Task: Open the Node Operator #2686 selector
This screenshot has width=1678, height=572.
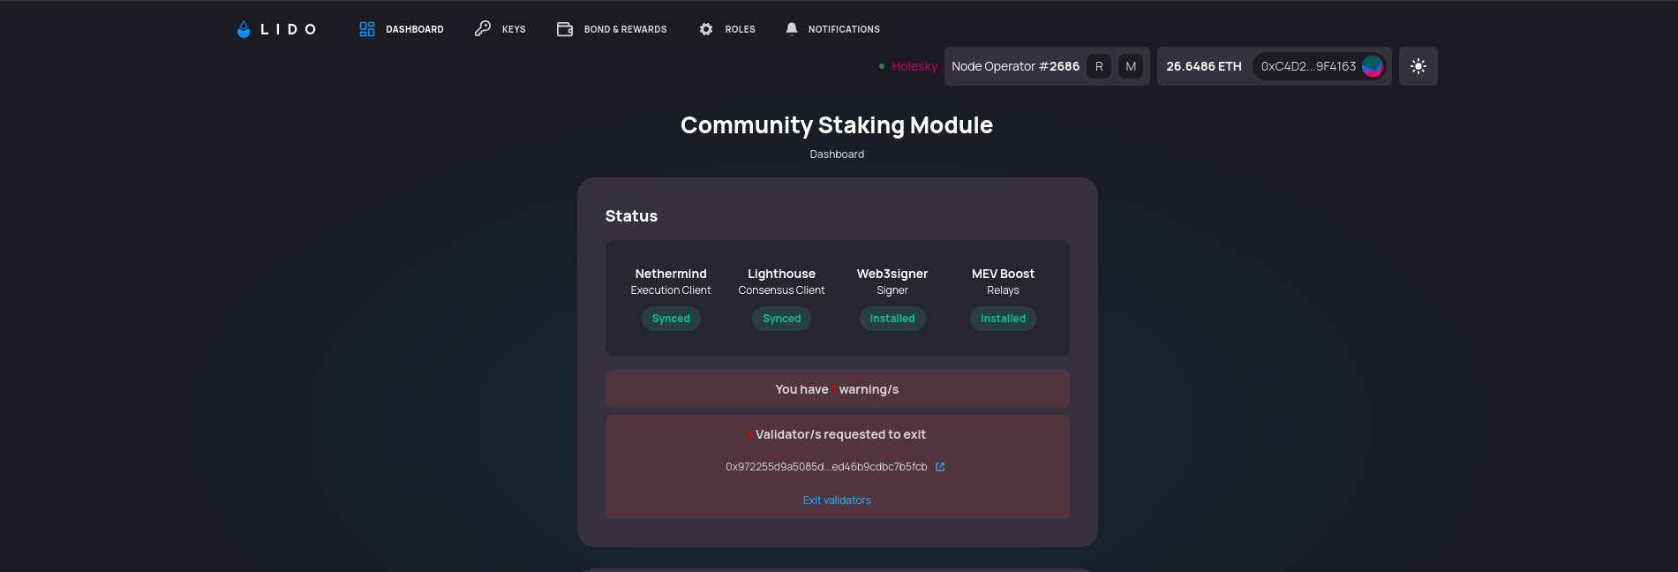Action: click(1015, 66)
